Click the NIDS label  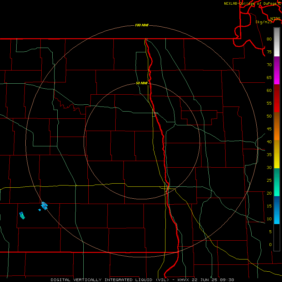point(275,18)
